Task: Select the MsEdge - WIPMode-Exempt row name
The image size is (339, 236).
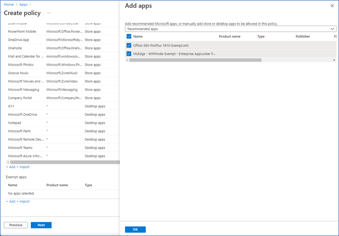Action: [x=174, y=53]
